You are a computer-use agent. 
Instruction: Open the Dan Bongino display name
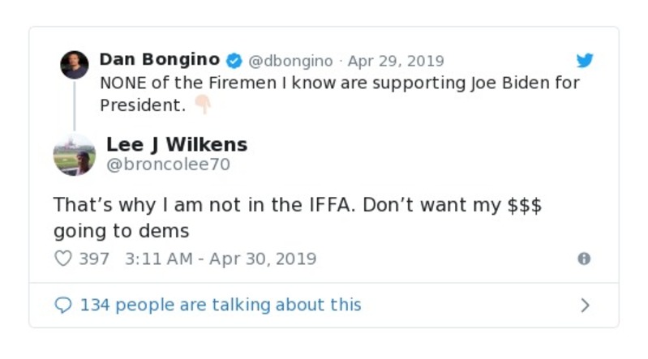[159, 60]
